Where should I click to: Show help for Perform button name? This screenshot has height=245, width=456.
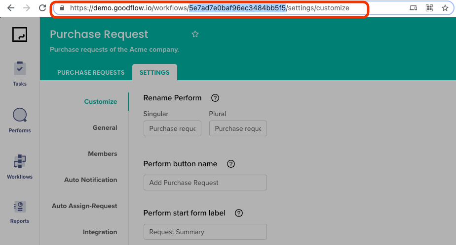coord(231,164)
